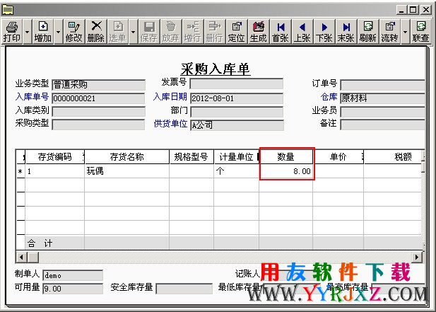Click the horizontal scrollbar left arrow
436x312 pixels.
click(x=21, y=257)
